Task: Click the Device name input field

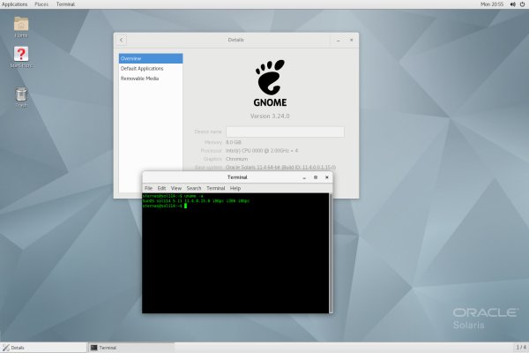Action: coord(284,131)
